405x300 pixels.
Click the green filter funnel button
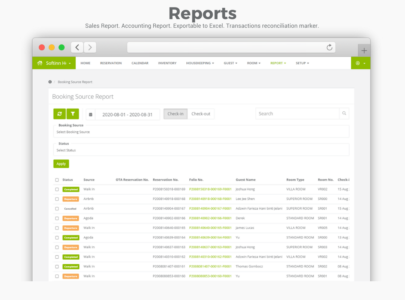pyautogui.click(x=73, y=114)
